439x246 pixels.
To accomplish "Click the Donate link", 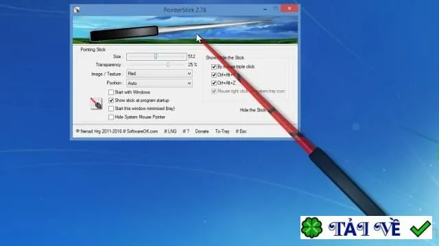I will (x=202, y=131).
